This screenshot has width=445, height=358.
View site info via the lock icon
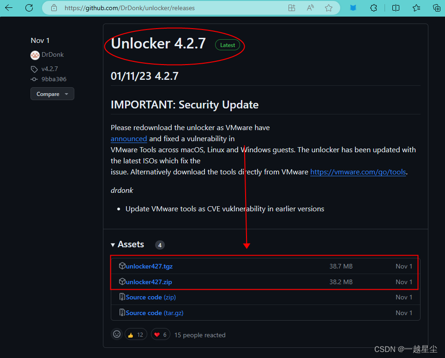coord(54,8)
